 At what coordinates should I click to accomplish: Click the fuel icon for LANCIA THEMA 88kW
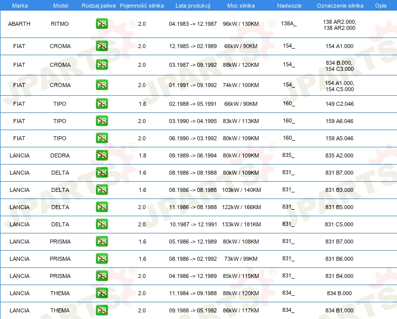pos(102,293)
